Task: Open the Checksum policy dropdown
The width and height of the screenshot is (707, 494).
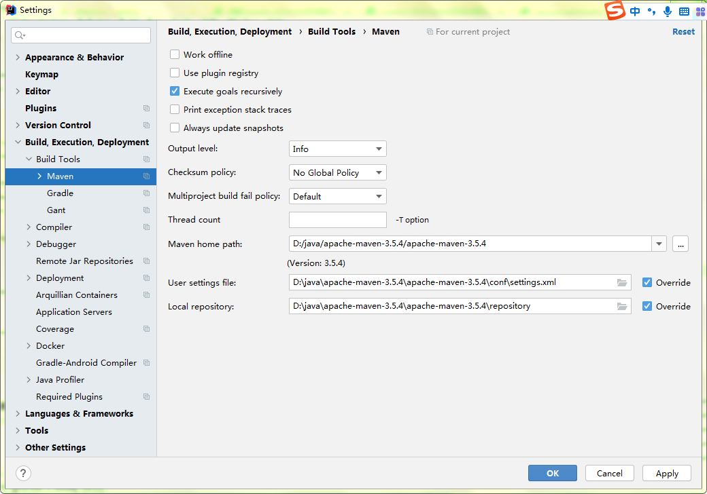Action: [338, 173]
